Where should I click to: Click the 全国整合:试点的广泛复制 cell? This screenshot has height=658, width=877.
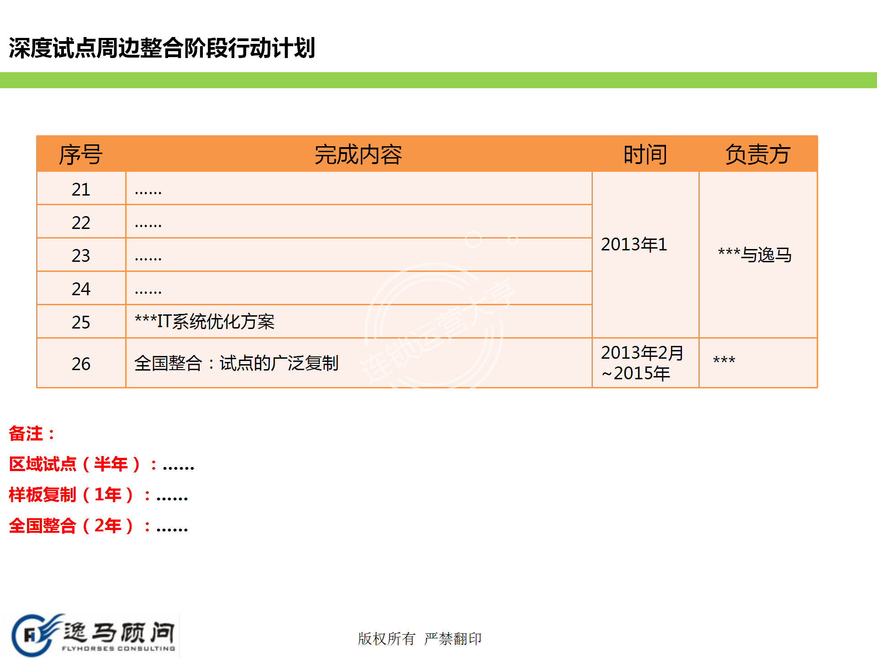(236, 363)
